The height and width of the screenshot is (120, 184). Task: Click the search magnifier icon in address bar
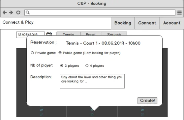pyautogui.click(x=28, y=12)
